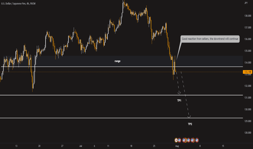The width and height of the screenshot is (253, 149).
Task: Click the 138.000 price axis label
Action: [247, 16]
